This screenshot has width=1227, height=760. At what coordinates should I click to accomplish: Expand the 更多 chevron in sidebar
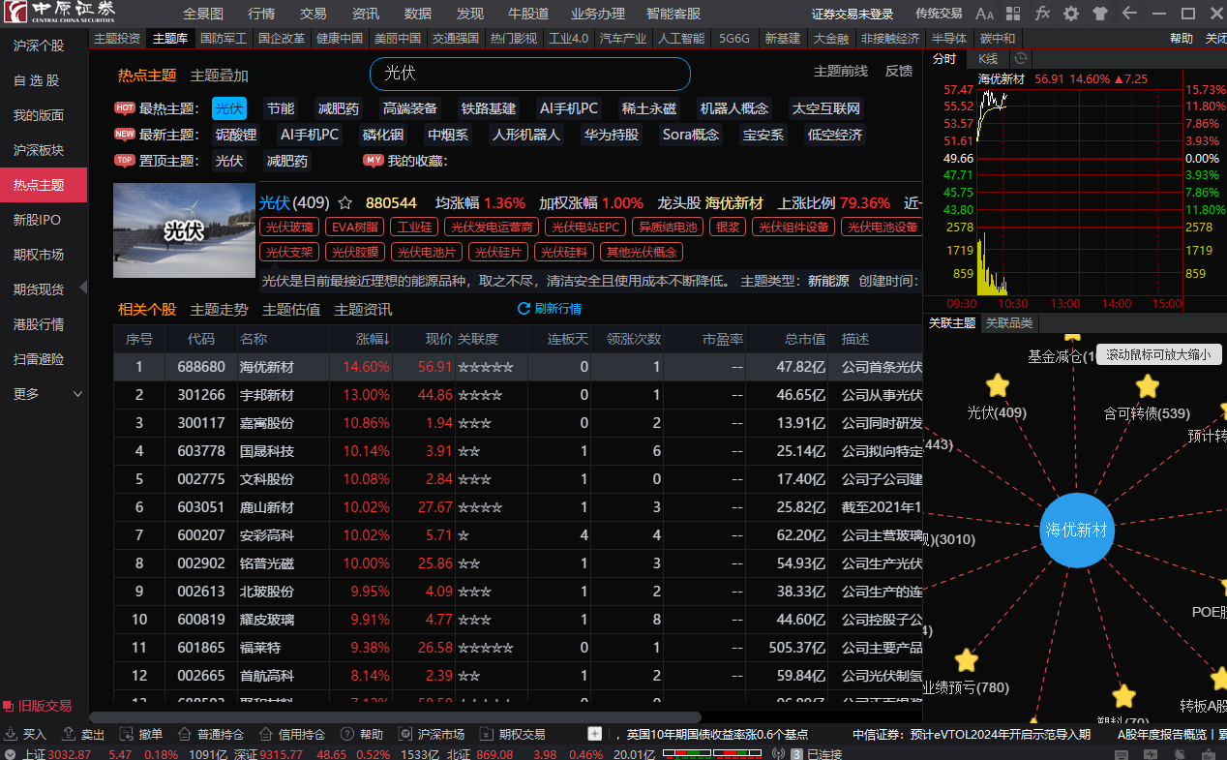pos(77,394)
